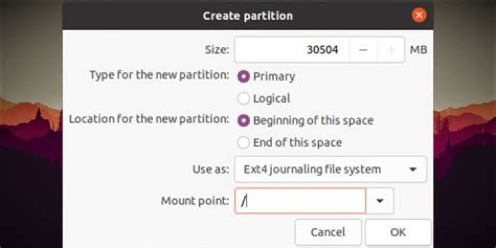Image resolution: width=496 pixels, height=248 pixels.
Task: Click the Logical radio label text
Action: 271,99
